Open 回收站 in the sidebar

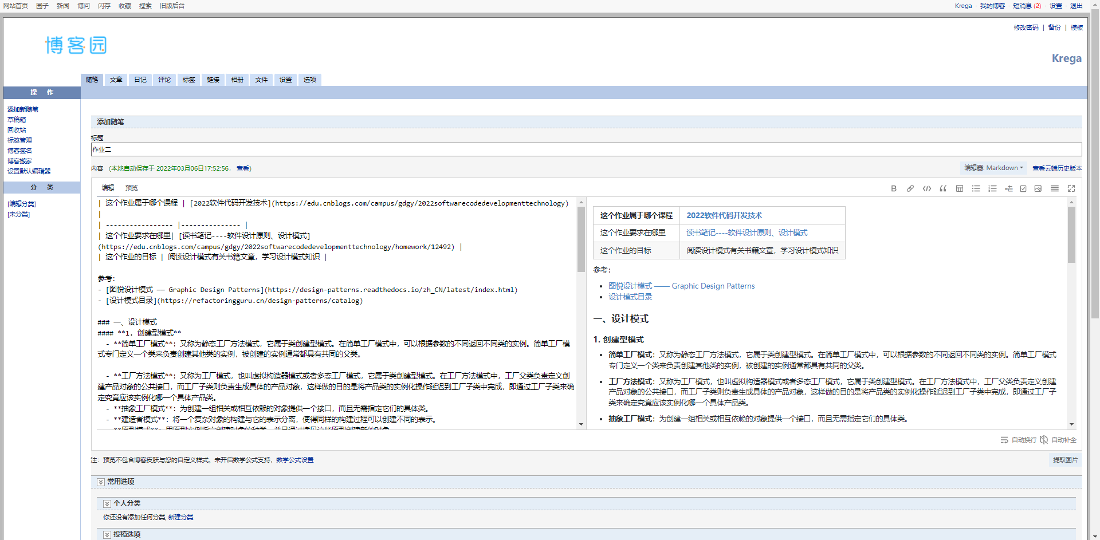pyautogui.click(x=17, y=130)
